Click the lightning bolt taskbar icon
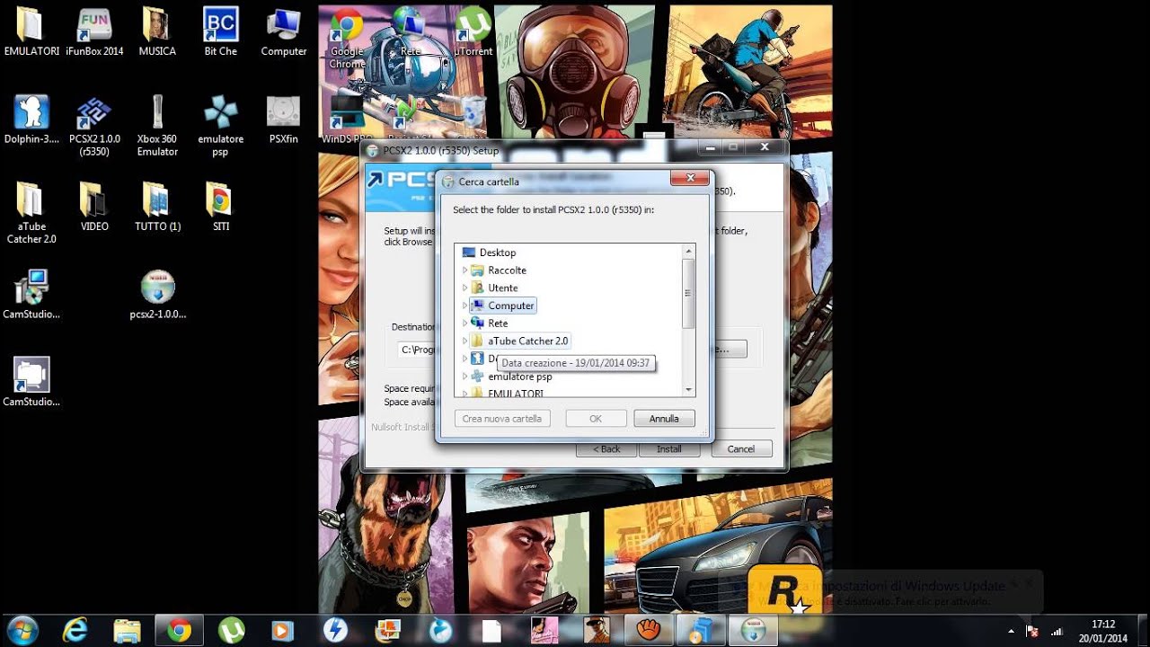 [335, 631]
